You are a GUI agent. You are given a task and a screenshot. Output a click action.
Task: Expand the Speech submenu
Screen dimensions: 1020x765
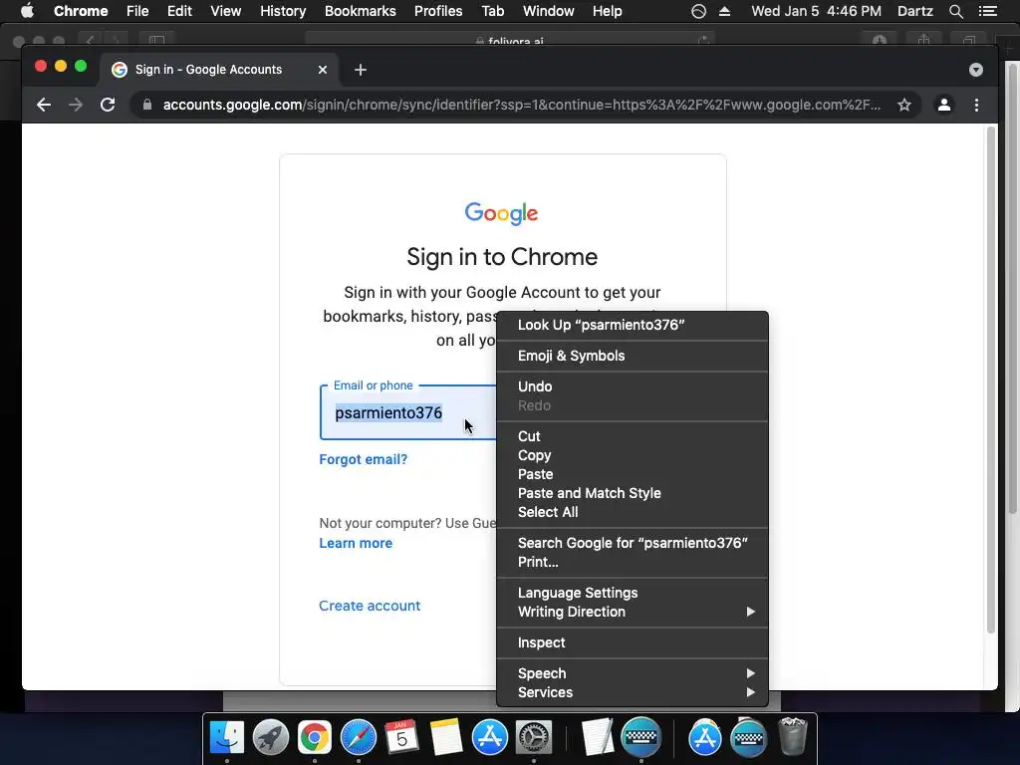tap(632, 673)
